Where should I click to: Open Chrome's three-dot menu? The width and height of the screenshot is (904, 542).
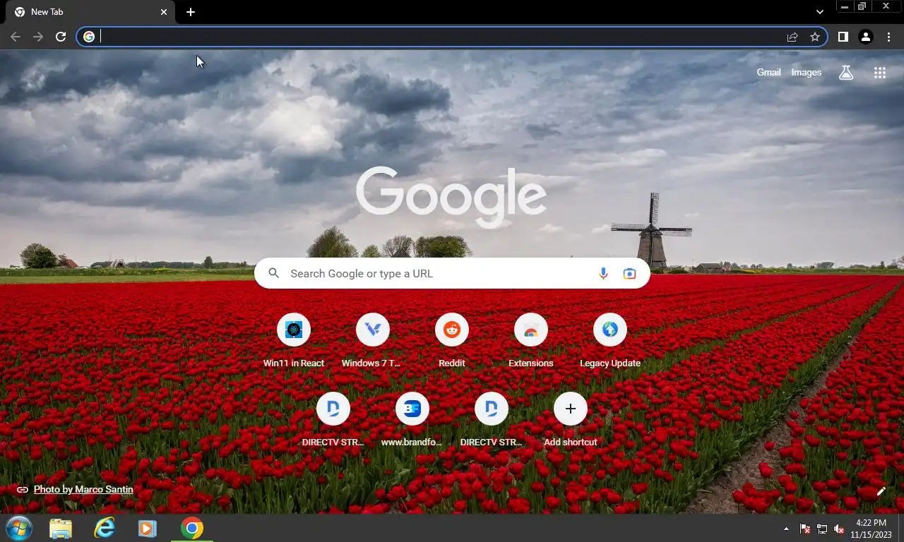(x=889, y=37)
